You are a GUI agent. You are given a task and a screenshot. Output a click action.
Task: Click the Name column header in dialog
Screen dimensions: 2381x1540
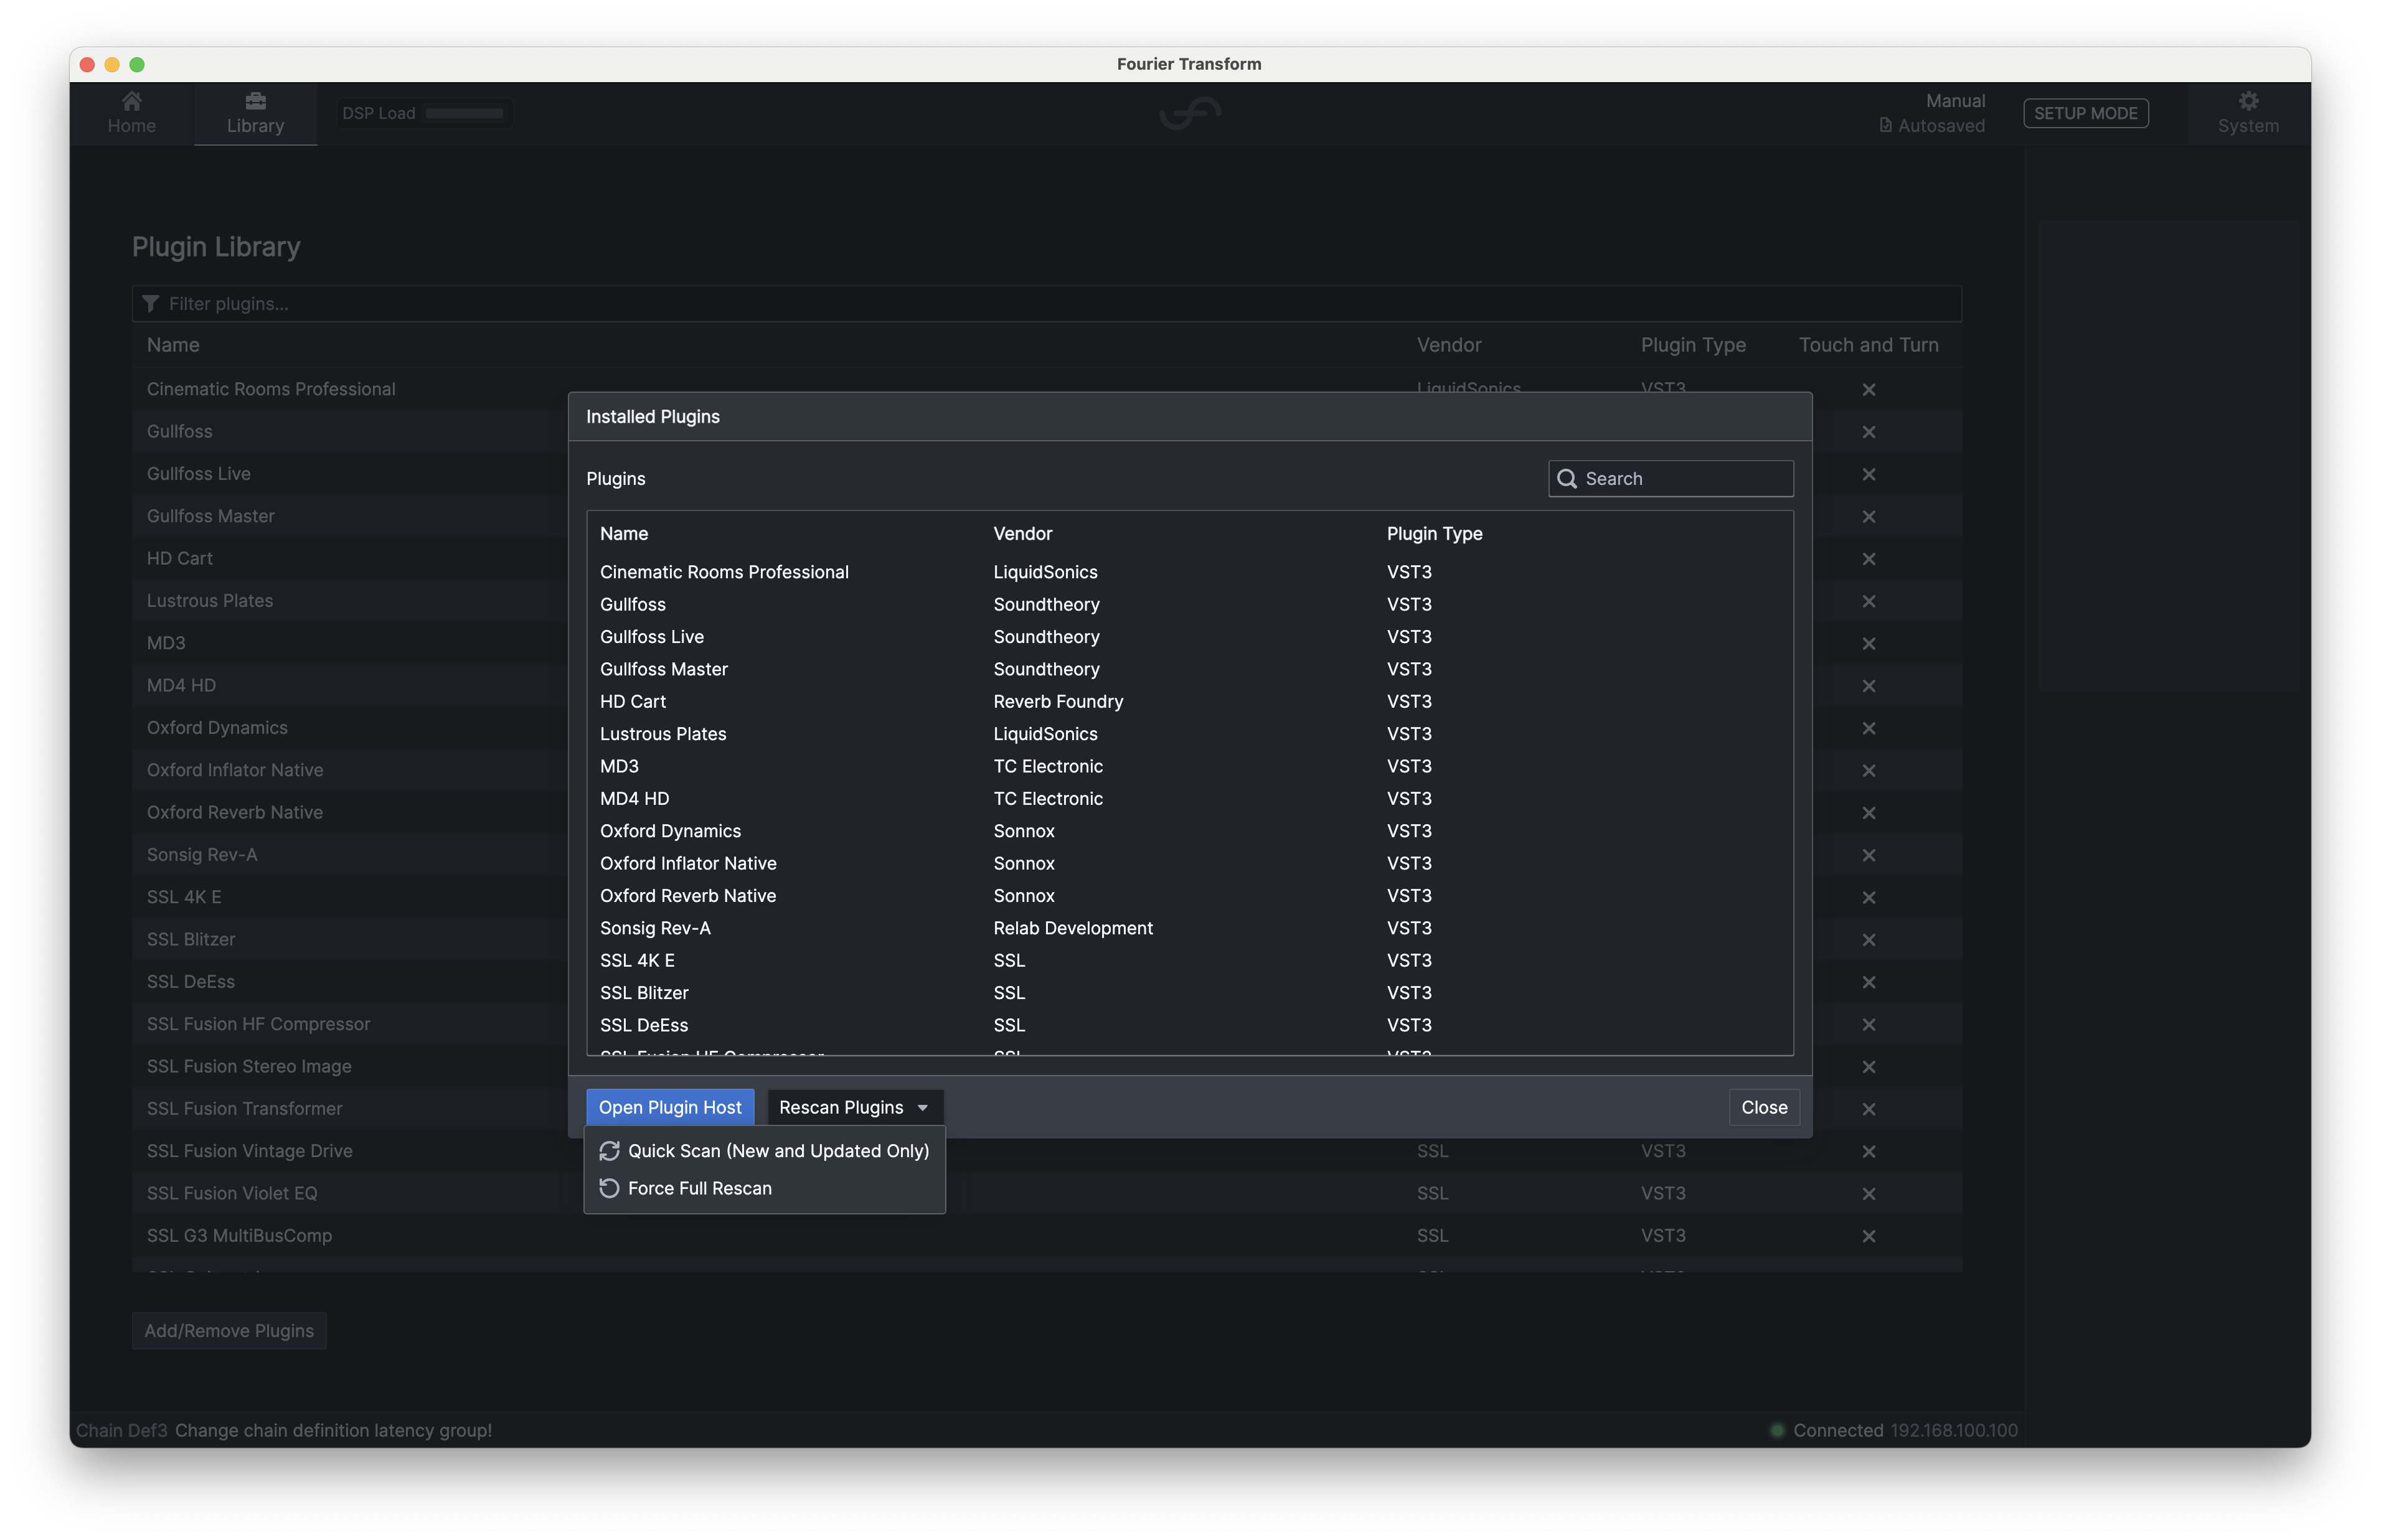[624, 533]
